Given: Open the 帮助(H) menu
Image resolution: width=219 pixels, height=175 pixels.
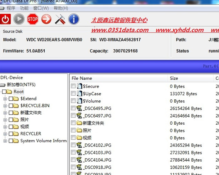Looking at the screenshot, I should [61, 8].
